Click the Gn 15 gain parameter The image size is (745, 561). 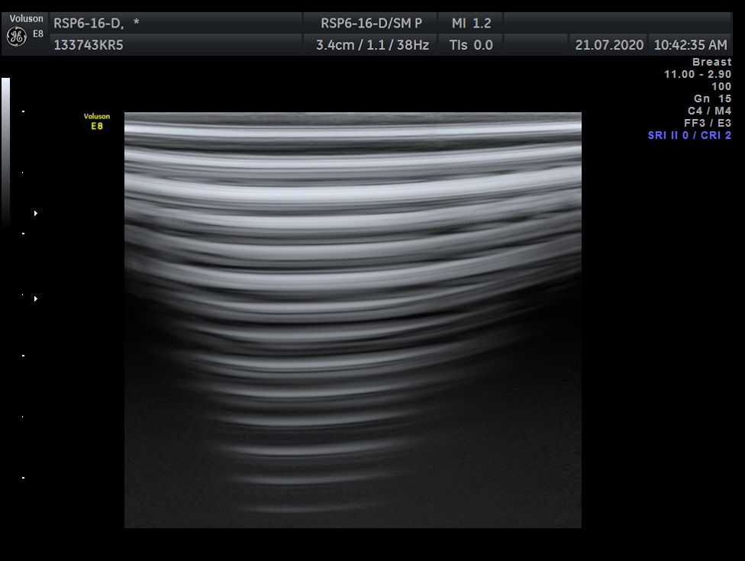click(x=712, y=98)
